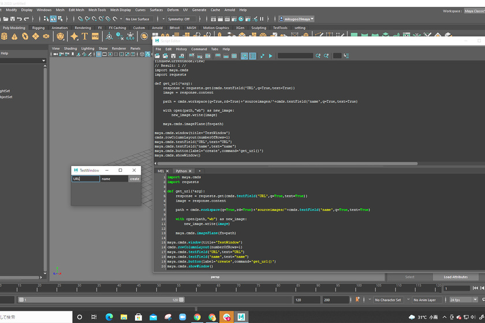Toggle the auto keyframe button
Screen dimensions: 485x323
(357, 300)
